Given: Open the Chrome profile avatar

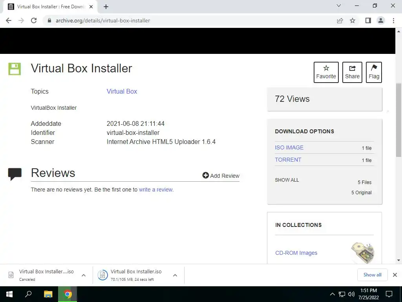Looking at the screenshot, I should [381, 20].
